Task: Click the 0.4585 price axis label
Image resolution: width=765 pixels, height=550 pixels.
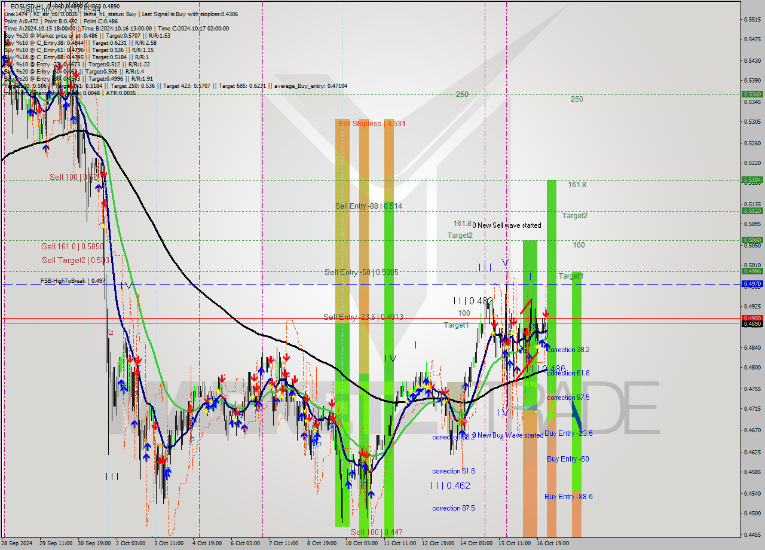Action: 751,472
